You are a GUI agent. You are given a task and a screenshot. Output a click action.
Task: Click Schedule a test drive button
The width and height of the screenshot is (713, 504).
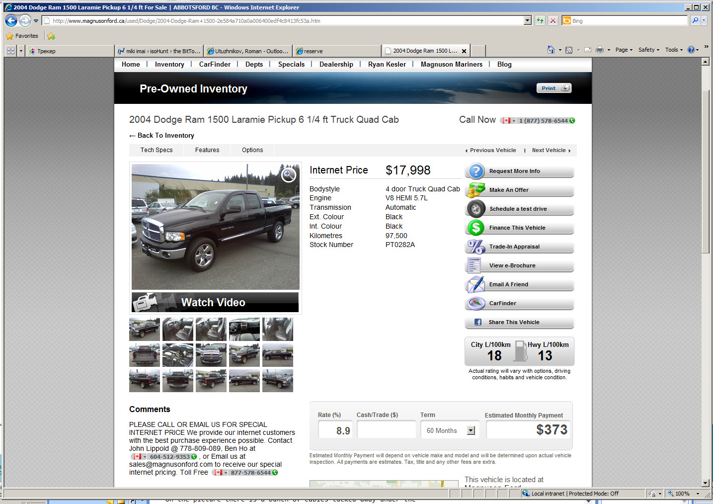tap(520, 209)
